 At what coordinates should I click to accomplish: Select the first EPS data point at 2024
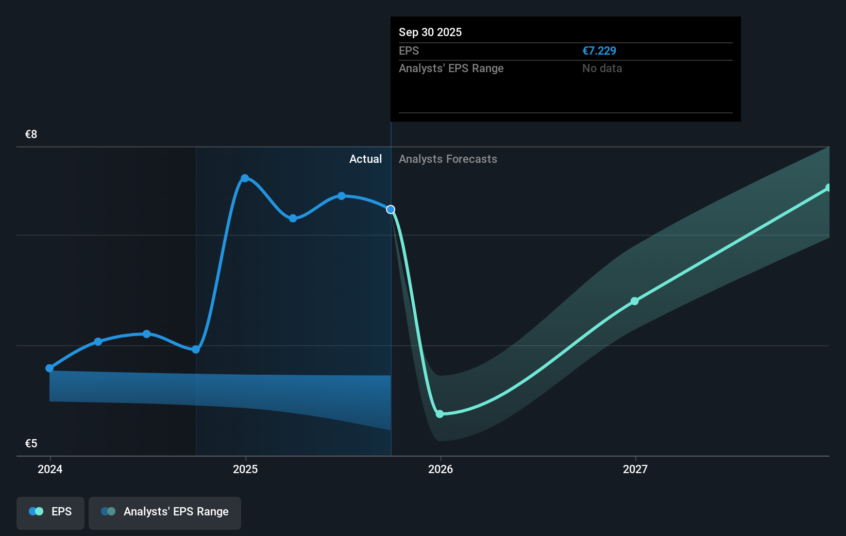tap(49, 368)
